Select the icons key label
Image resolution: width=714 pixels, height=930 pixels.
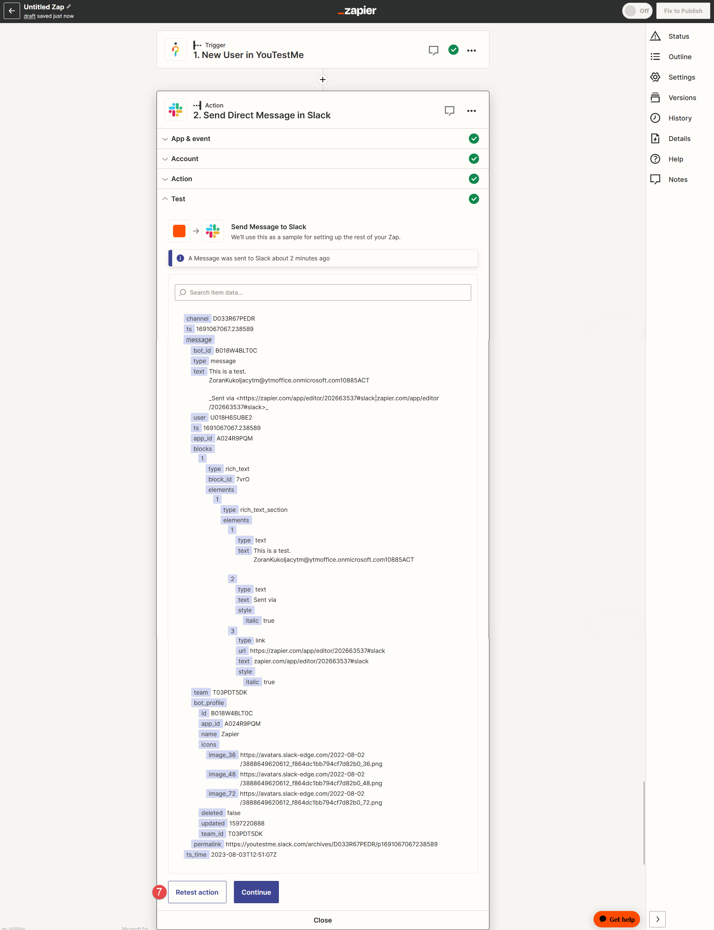coord(209,744)
